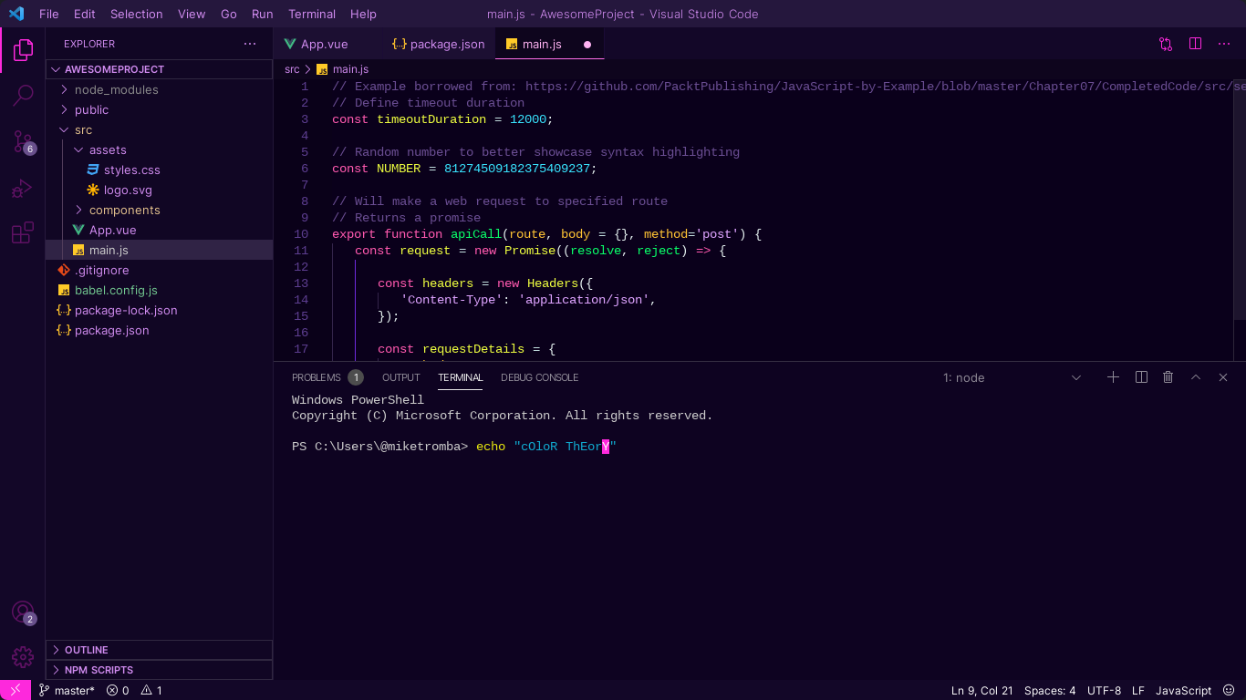Select the Terminal panel tab
The width and height of the screenshot is (1246, 700).
[460, 377]
